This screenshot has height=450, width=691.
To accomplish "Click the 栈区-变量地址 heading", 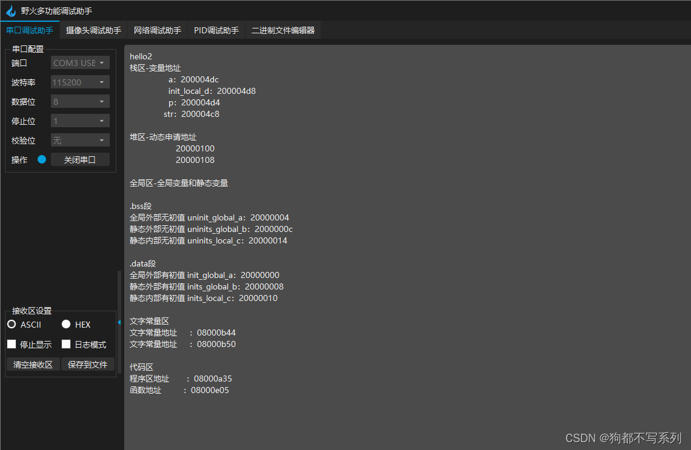I will pyautogui.click(x=155, y=68).
